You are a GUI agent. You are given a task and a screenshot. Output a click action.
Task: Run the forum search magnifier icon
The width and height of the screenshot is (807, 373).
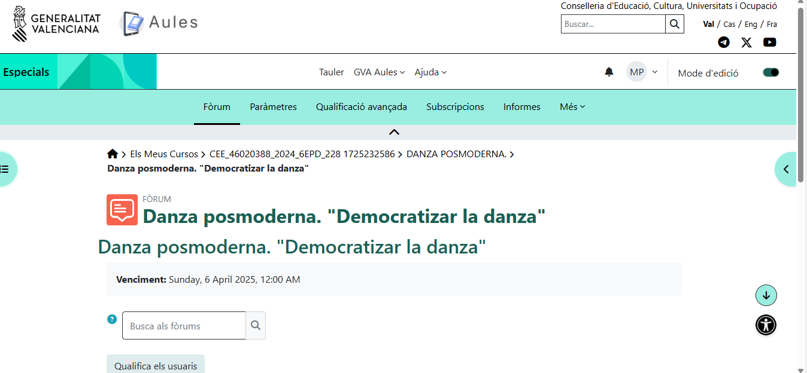pyautogui.click(x=256, y=325)
